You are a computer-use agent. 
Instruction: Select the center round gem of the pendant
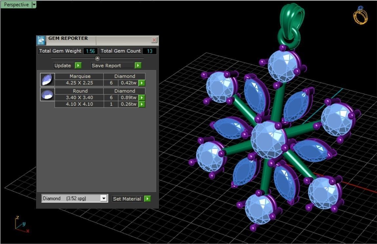coord(269,140)
